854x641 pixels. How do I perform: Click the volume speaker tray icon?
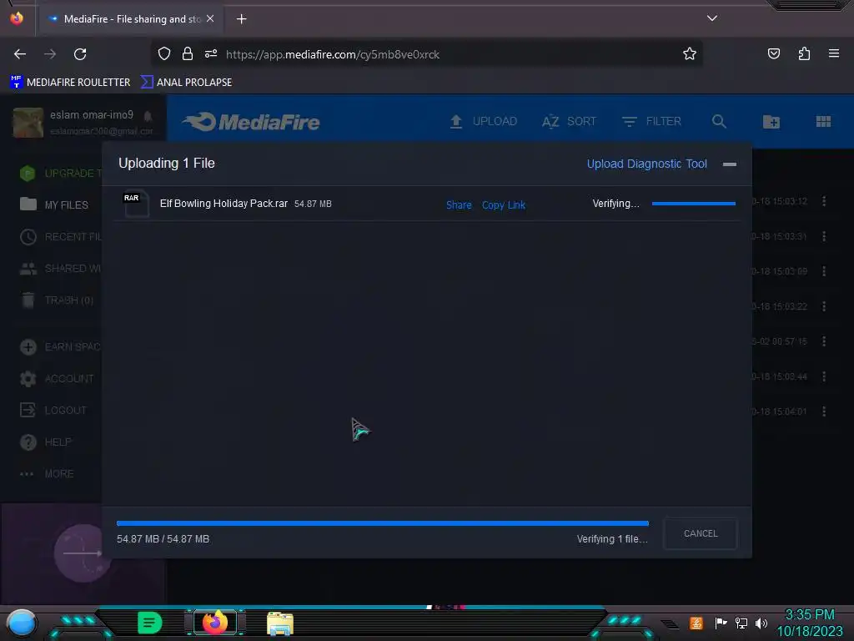pos(761,623)
